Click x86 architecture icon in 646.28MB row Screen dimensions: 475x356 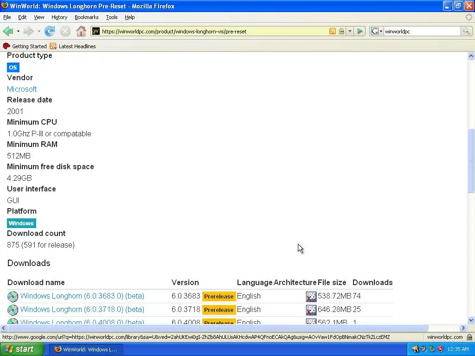click(311, 310)
